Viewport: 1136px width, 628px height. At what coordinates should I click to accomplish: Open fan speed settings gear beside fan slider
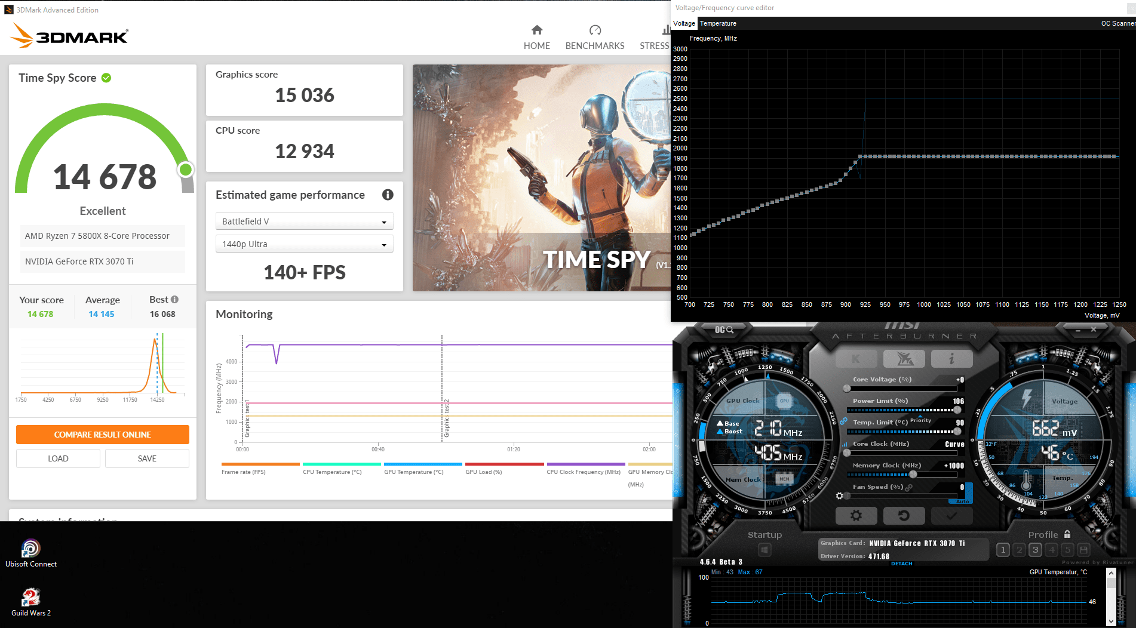coord(839,496)
